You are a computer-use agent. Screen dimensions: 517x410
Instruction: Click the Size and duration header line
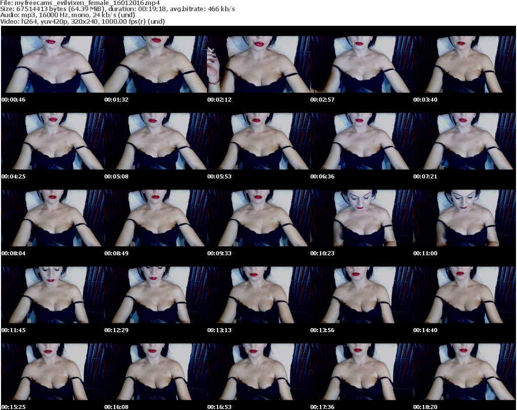click(118, 9)
